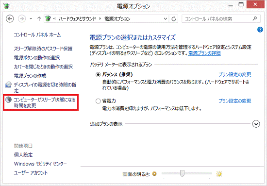Select the 省電力 power plan
The image size is (267, 186).
[x=98, y=101]
